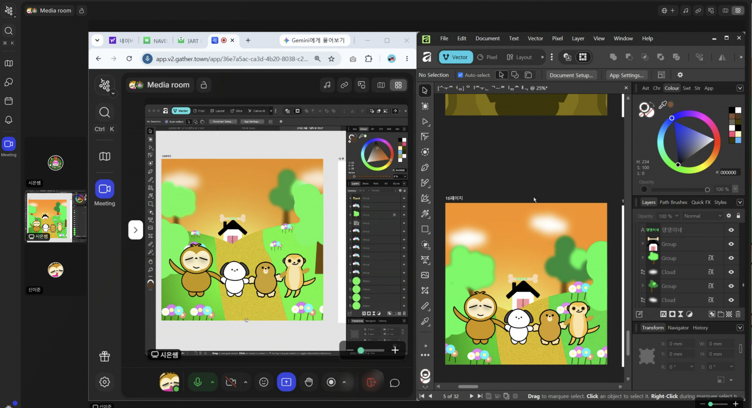Expand the house Group layer
752x408 pixels.
(x=642, y=244)
